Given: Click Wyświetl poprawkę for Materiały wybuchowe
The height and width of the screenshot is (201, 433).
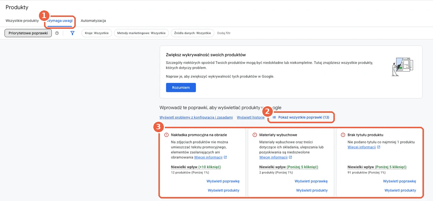Looking at the screenshot, I should click(x=311, y=182).
